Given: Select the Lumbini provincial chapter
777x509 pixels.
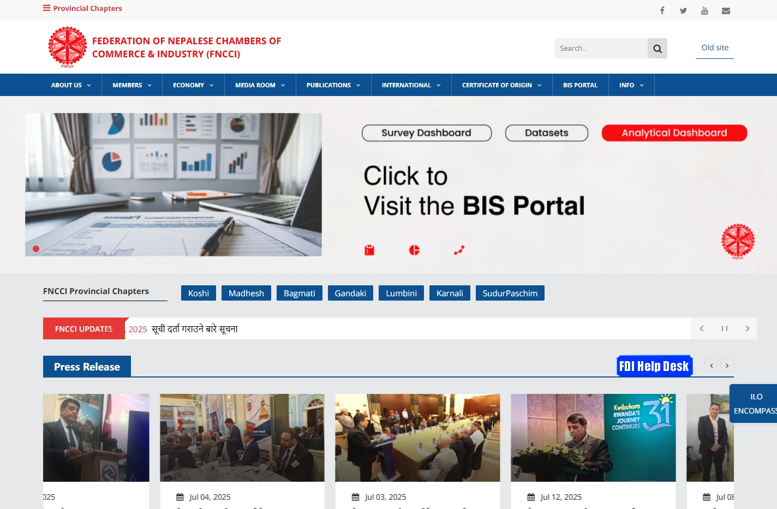Looking at the screenshot, I should click(401, 293).
